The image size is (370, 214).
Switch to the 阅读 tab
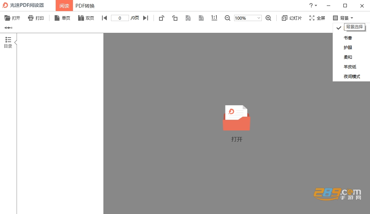point(64,6)
